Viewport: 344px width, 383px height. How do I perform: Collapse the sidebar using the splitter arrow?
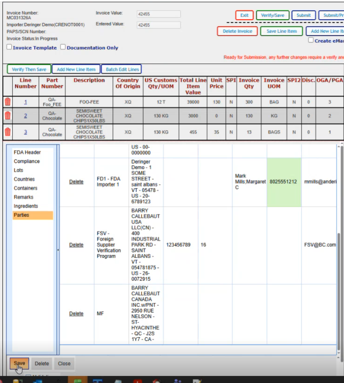(x=58, y=251)
